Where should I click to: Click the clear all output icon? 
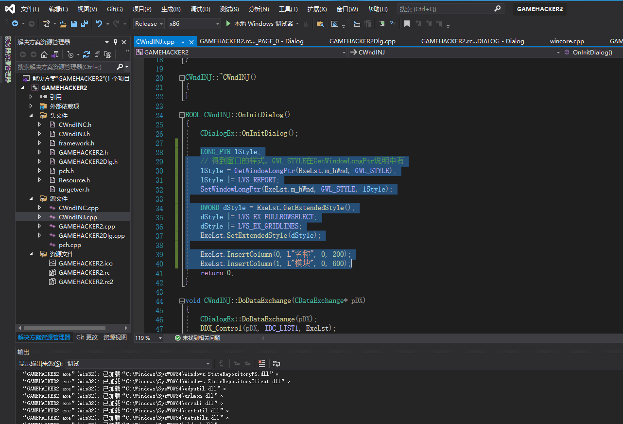tap(262, 363)
